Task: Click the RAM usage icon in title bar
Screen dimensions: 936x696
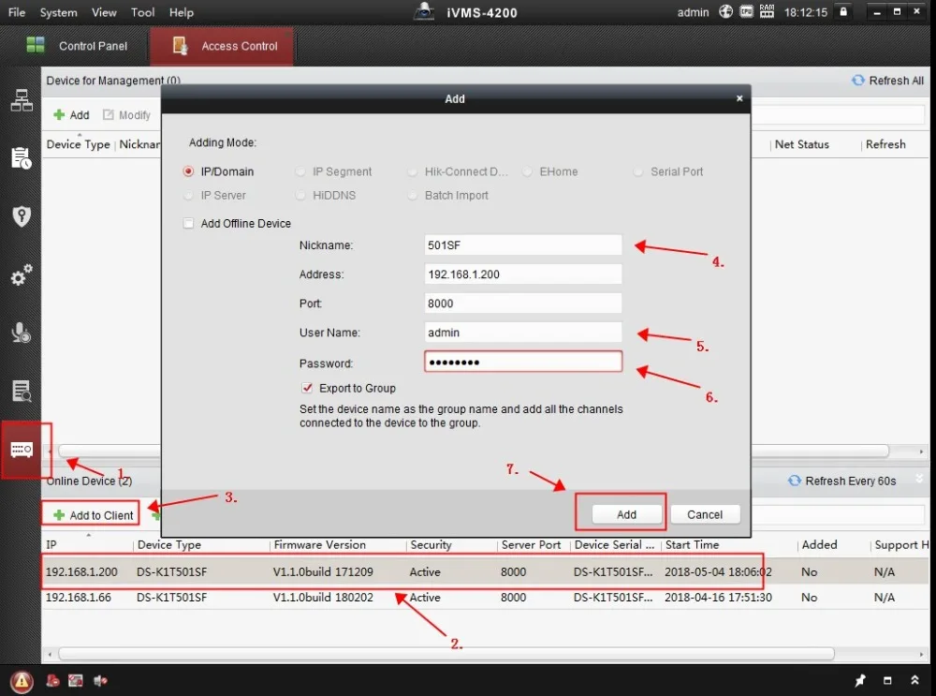Action: tap(768, 11)
